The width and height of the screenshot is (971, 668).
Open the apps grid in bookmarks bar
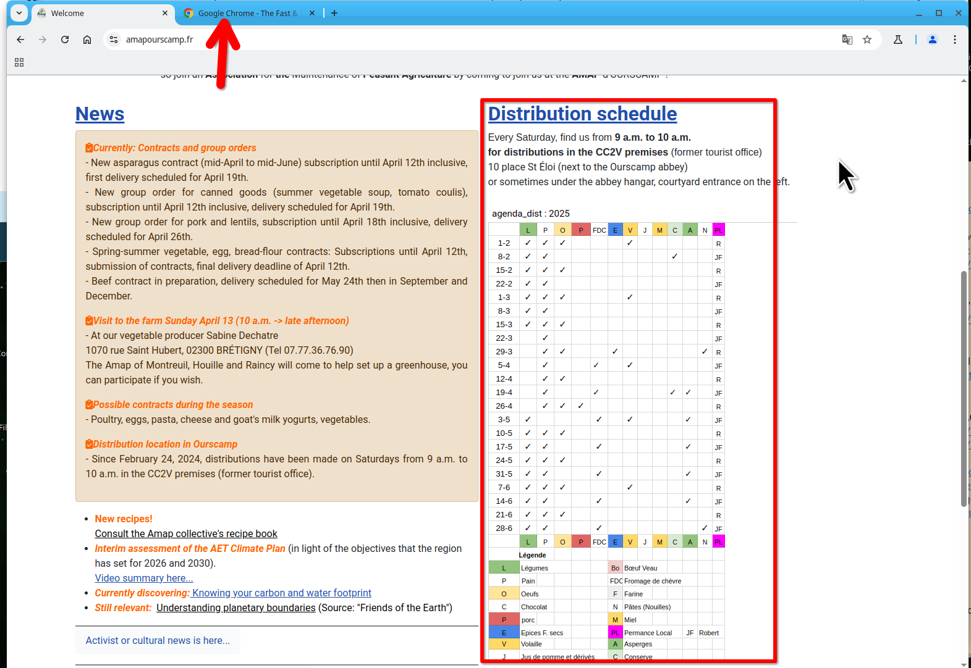coord(19,62)
